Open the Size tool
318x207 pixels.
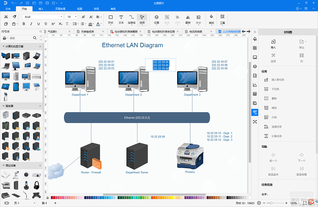pyautogui.click(x=198, y=19)
